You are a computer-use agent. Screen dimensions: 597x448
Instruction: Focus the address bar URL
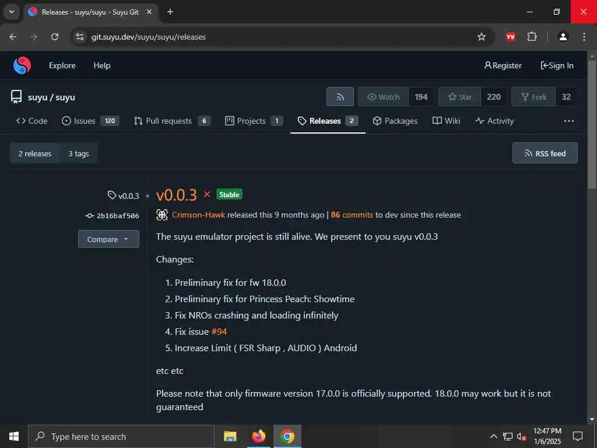click(149, 37)
